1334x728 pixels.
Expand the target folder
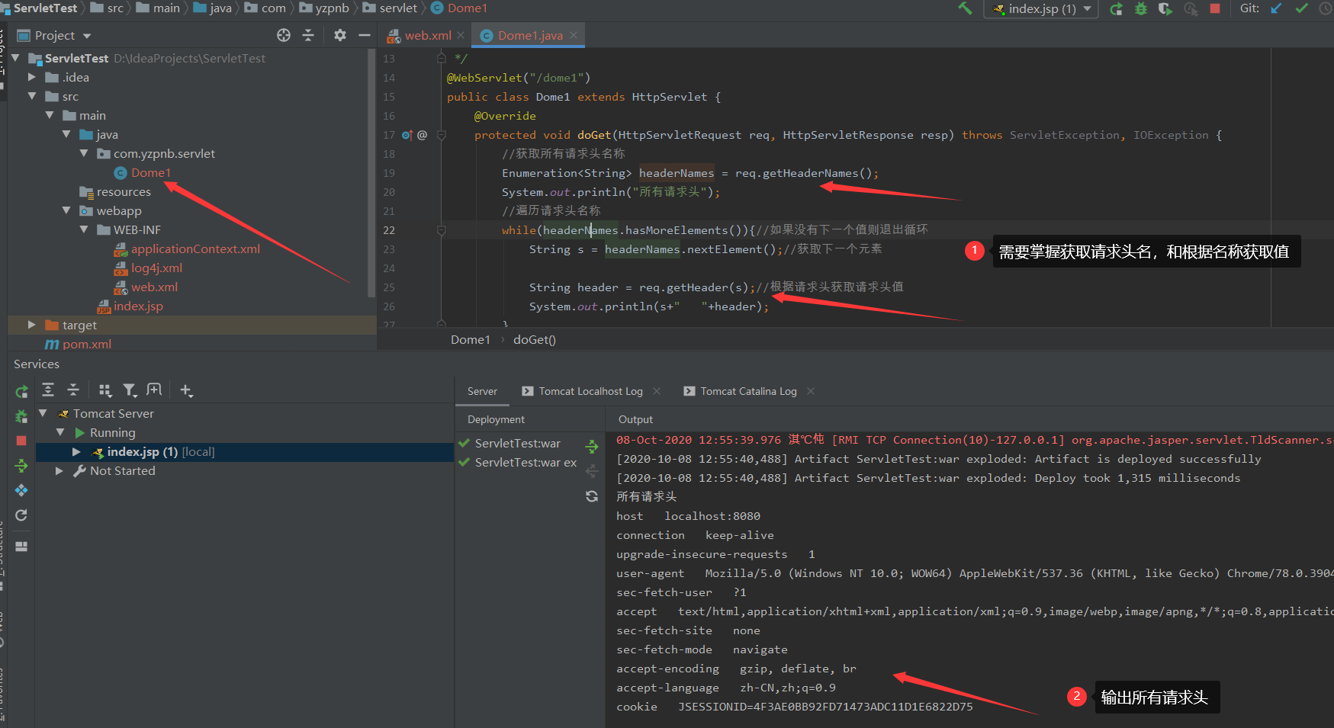pos(32,325)
